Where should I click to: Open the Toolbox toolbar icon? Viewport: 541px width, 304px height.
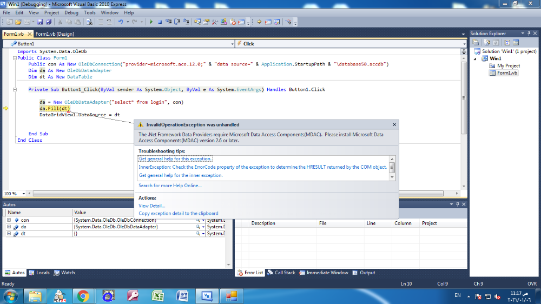215,22
